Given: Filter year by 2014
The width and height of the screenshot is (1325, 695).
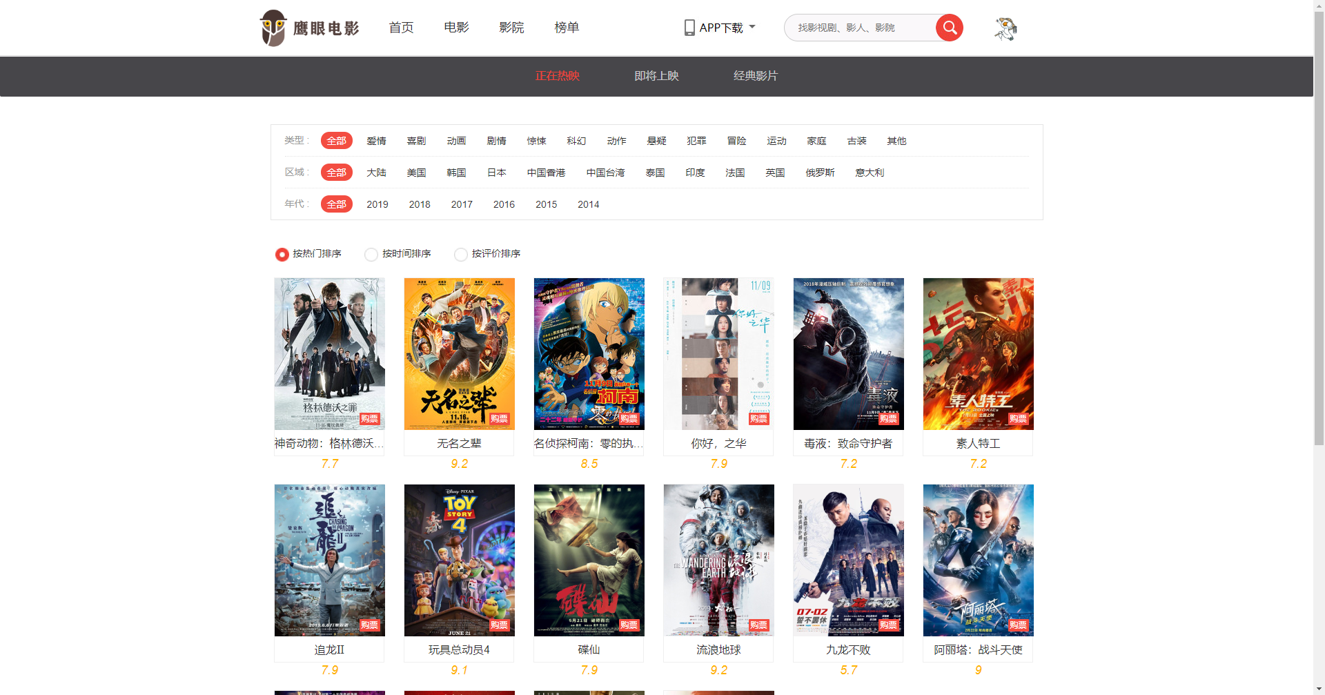Looking at the screenshot, I should click(589, 204).
